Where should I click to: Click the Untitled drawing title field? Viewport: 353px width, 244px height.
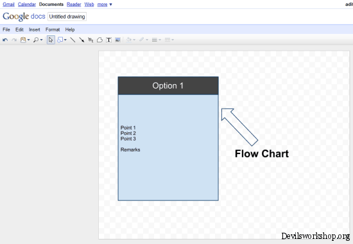pyautogui.click(x=67, y=17)
